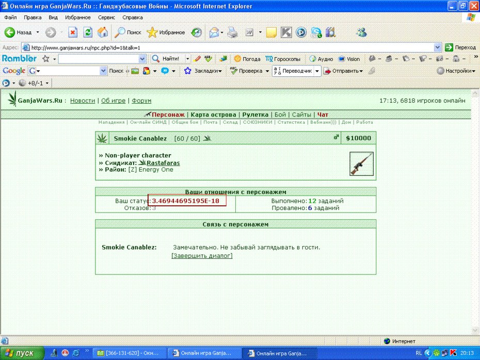Click the Forward arrow button
The height and width of the screenshot is (360, 480).
51,32
